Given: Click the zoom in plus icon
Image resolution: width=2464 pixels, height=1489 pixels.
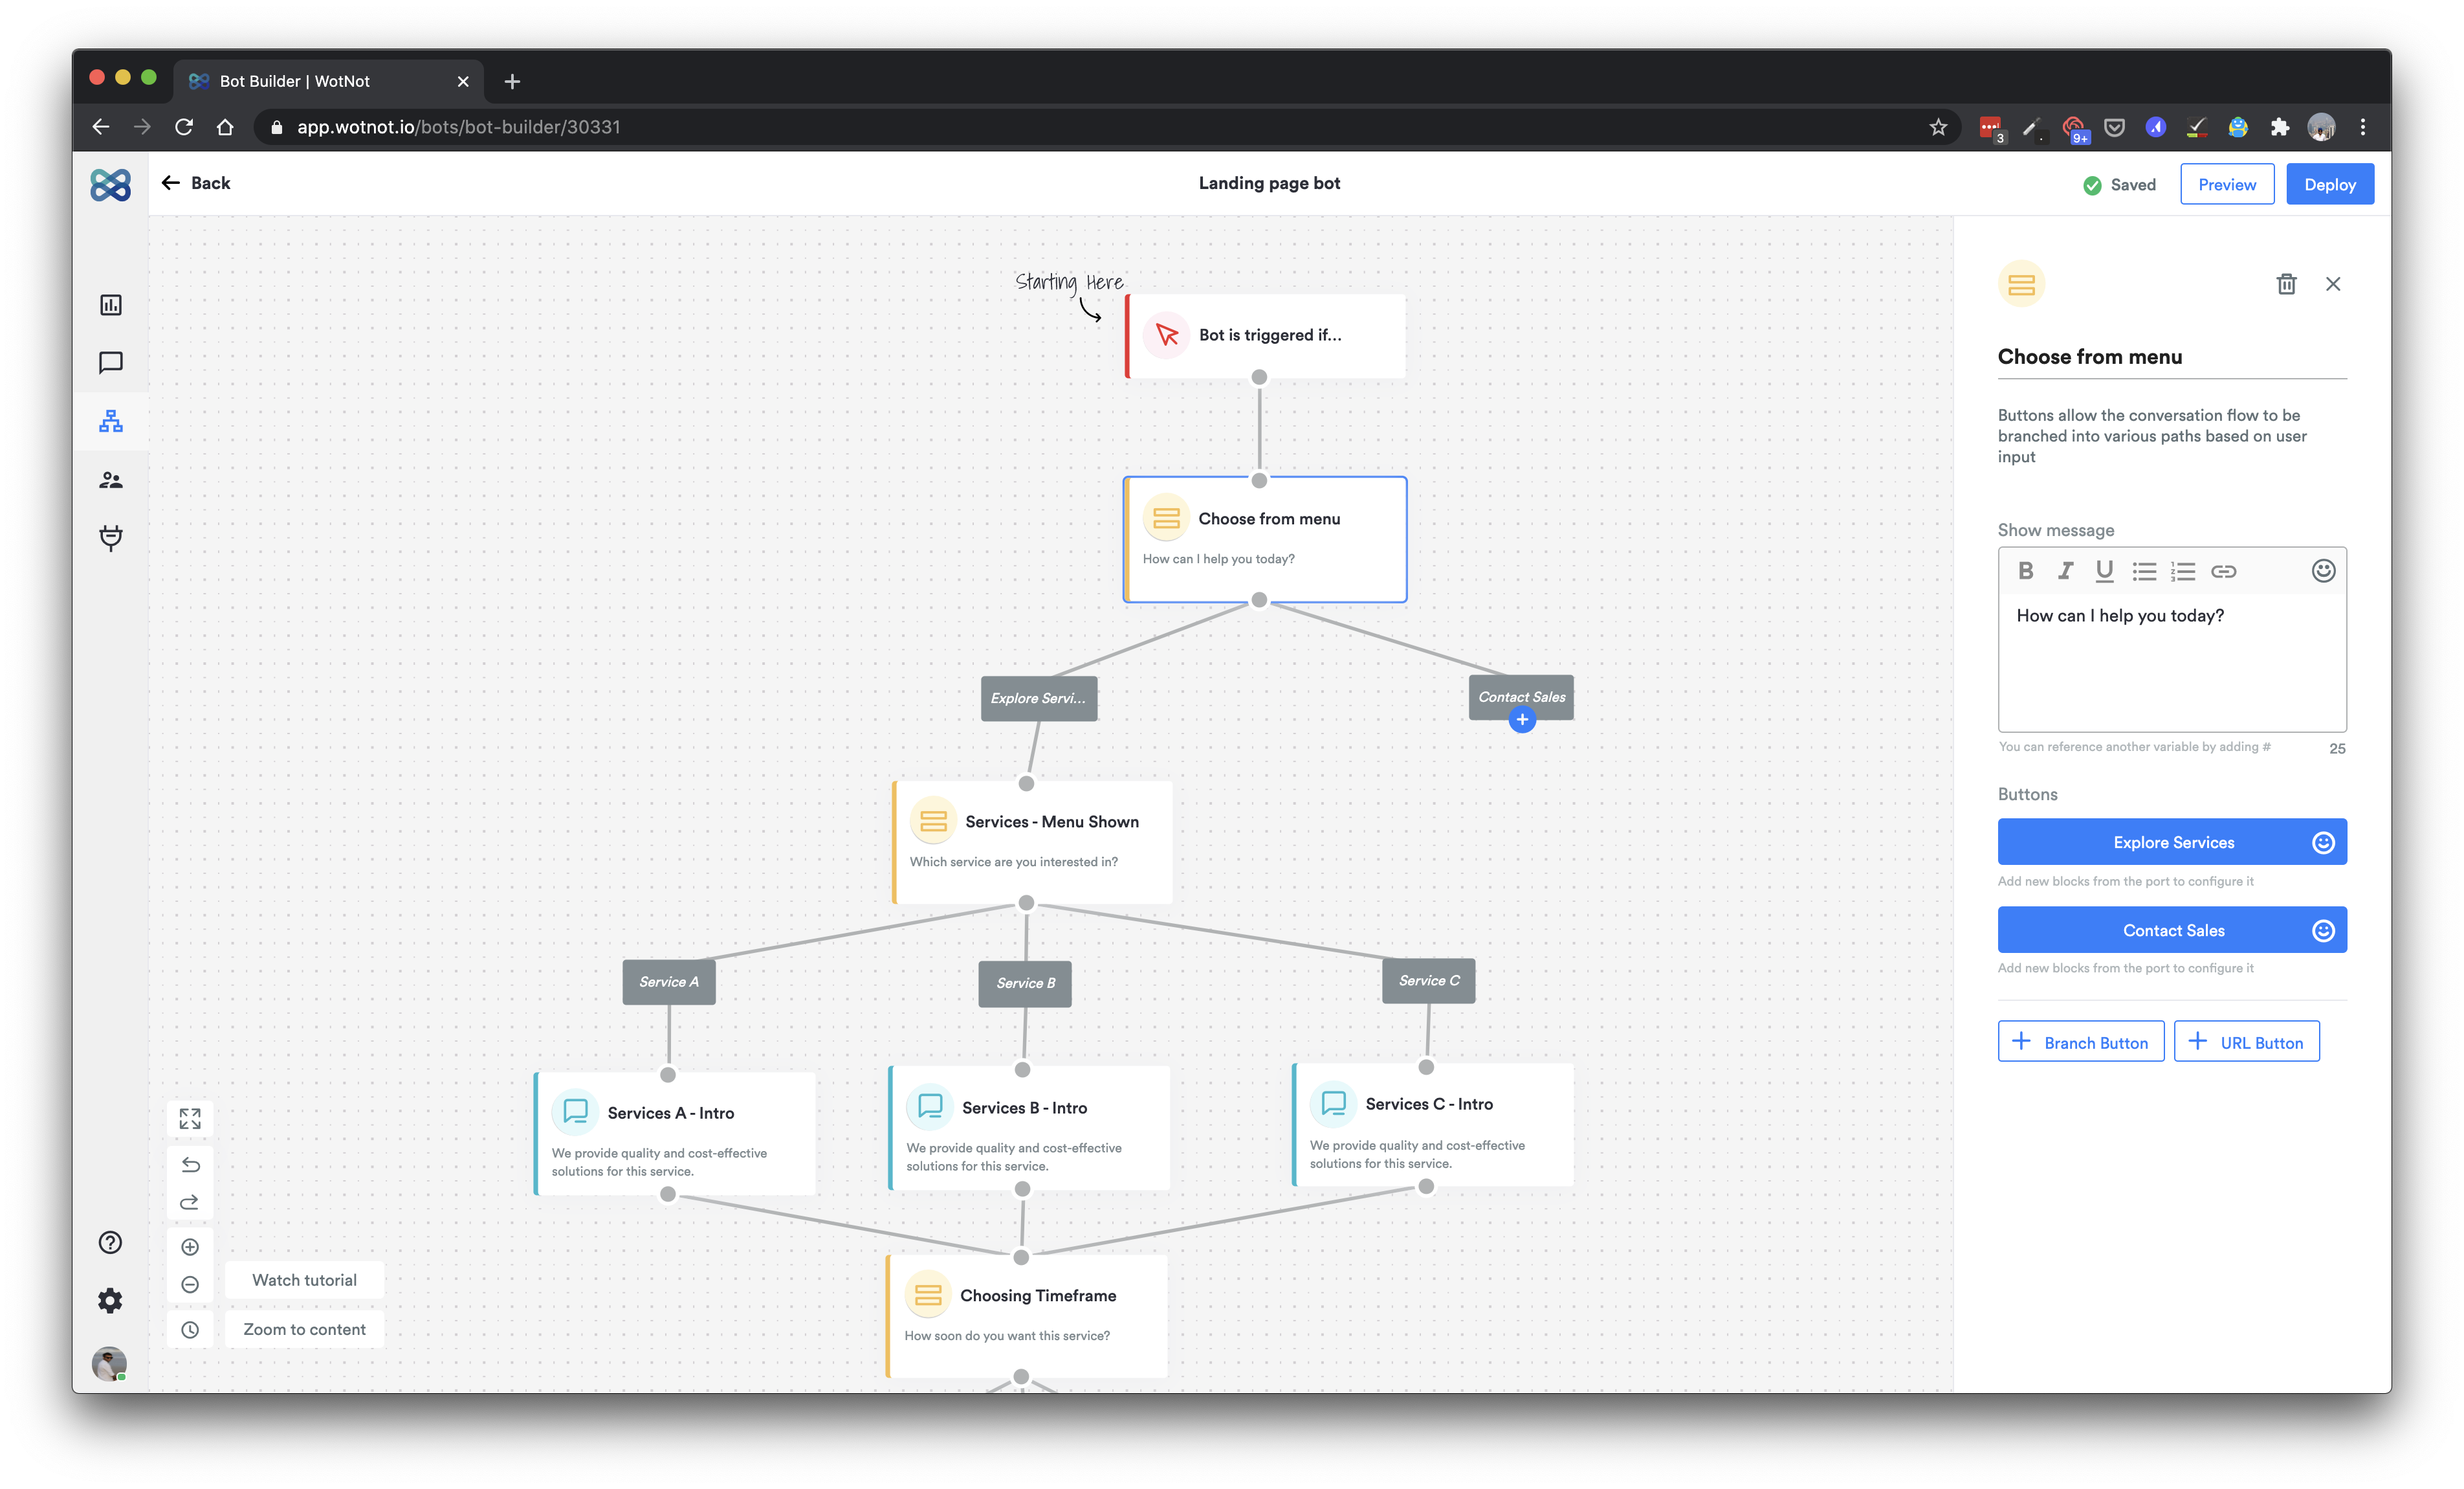Looking at the screenshot, I should tap(190, 1246).
